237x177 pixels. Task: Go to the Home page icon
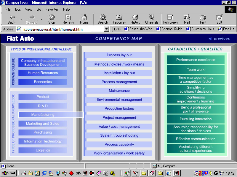84,19
